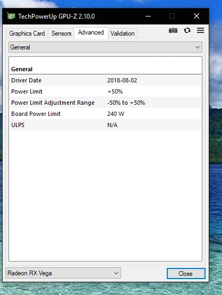Switch to the Graphics Card tab
The image size is (222, 295).
(27, 33)
